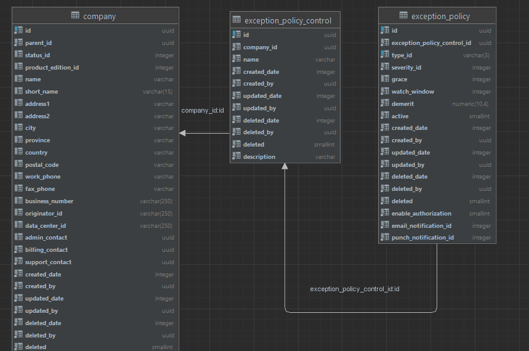Viewport: 529px width, 351px height.
Task: Click the column icon beside demerit
Action: pos(385,104)
